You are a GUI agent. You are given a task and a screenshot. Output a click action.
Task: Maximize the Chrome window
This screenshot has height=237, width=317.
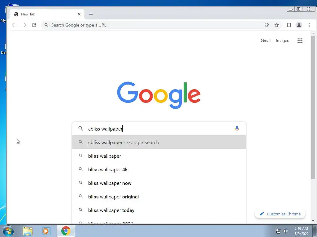298,9
